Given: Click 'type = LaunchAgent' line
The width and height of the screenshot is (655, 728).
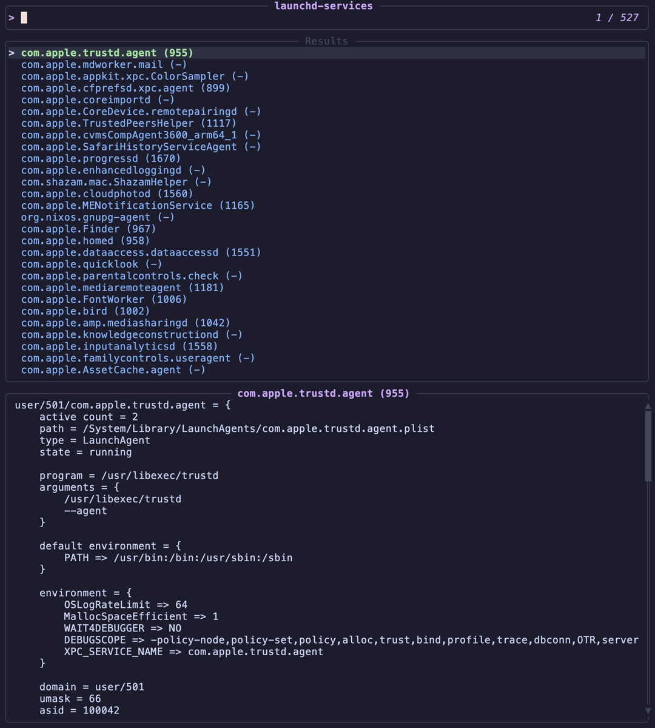Looking at the screenshot, I should point(95,440).
